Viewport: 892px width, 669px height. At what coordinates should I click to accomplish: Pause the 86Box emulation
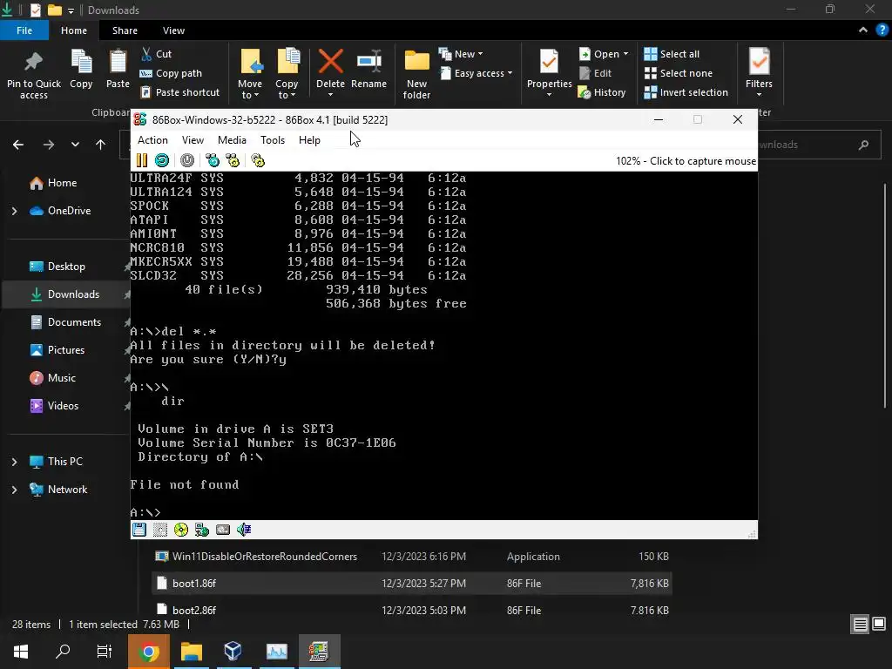pos(142,160)
